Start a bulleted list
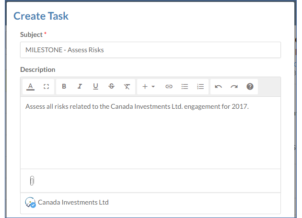 185,87
